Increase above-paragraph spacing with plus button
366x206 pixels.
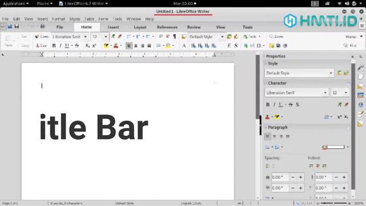[301, 177]
